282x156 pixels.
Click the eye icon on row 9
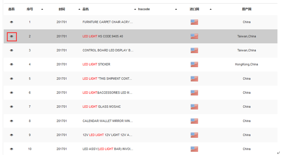pyautogui.click(x=11, y=135)
